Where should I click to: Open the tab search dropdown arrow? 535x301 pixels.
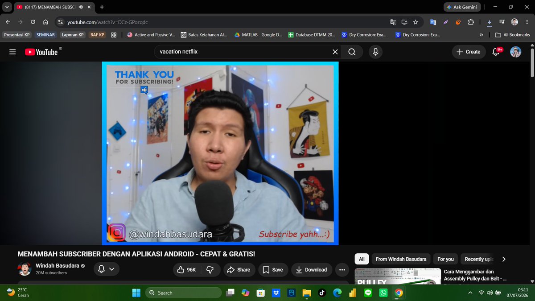[7, 7]
